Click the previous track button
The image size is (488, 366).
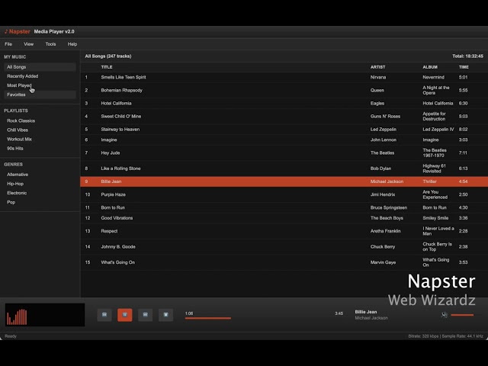pos(104,315)
